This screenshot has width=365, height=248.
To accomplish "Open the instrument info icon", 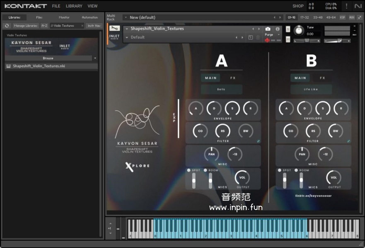I will [278, 29].
